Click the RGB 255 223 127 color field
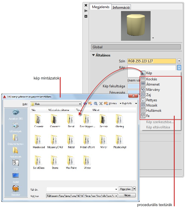Screen dimensions: 186x209 (x=152, y=61)
